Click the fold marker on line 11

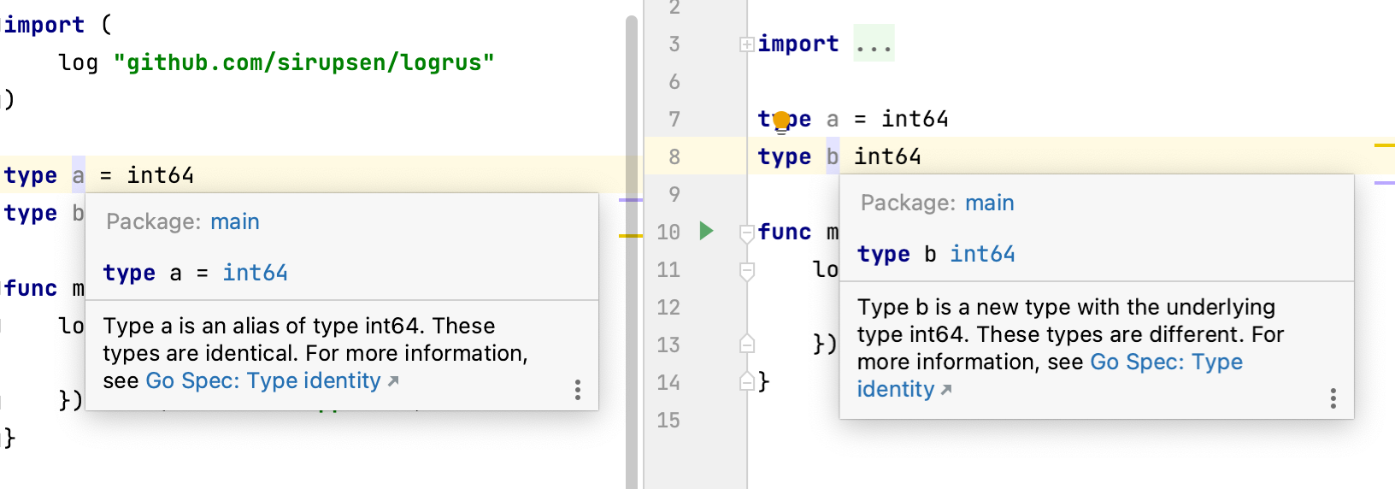pyautogui.click(x=746, y=271)
